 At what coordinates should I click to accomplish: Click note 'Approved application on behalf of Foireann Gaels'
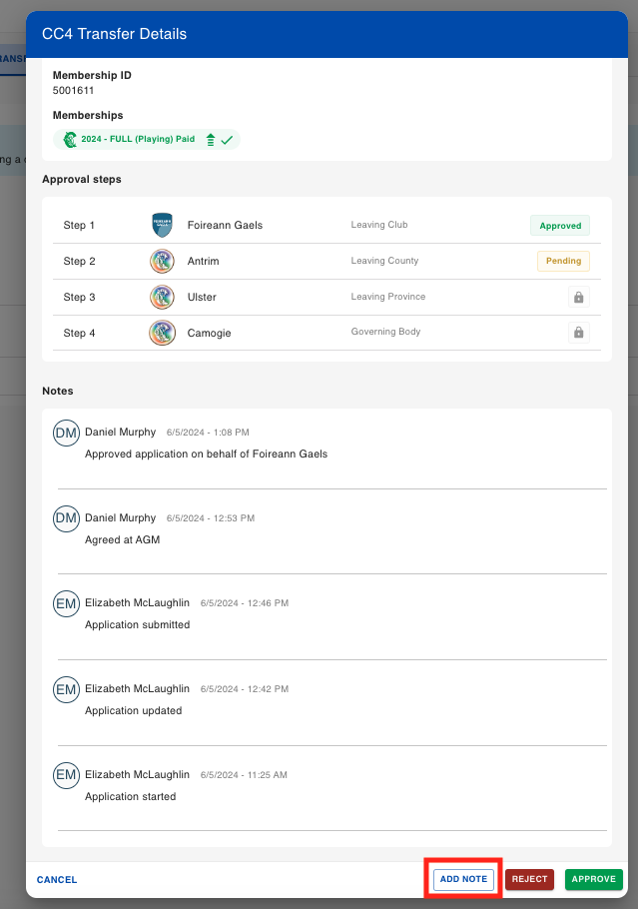coord(207,454)
